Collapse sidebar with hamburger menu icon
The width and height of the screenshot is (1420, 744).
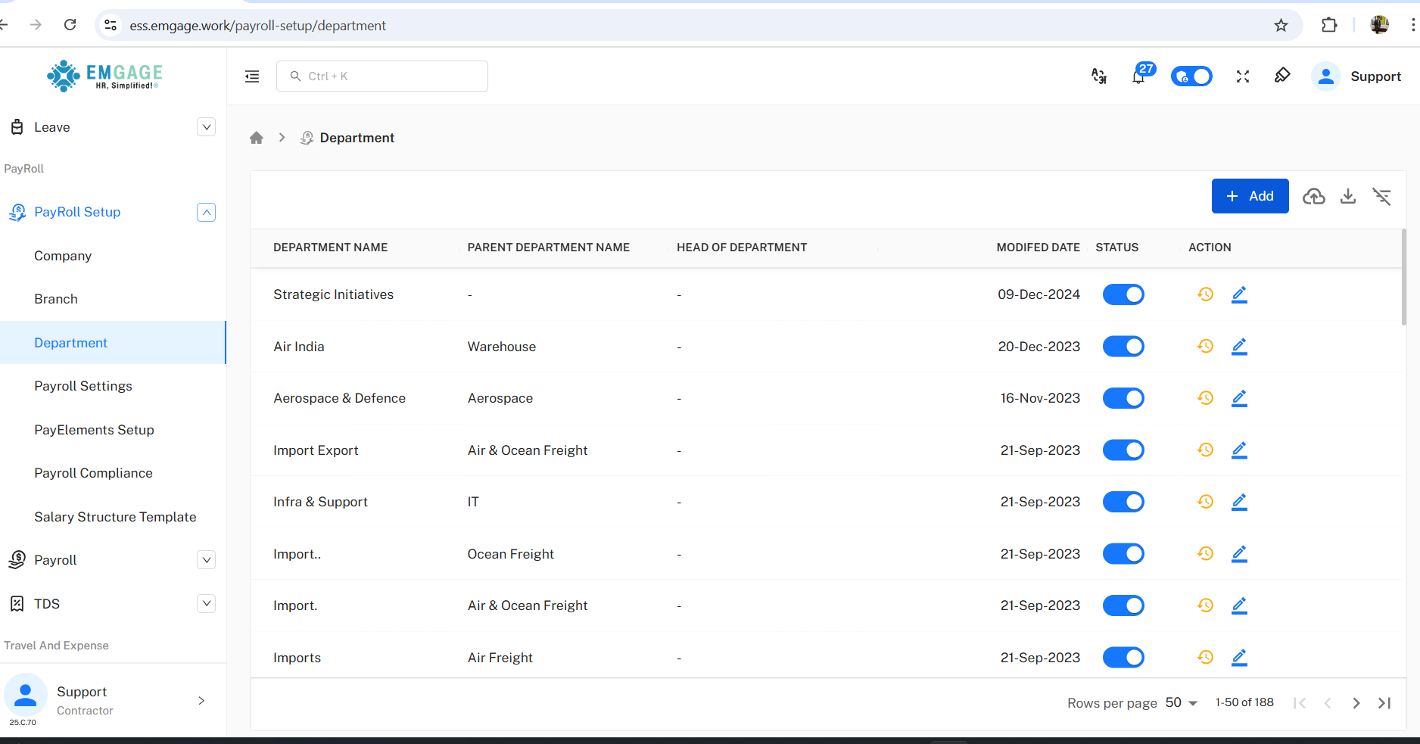[252, 76]
